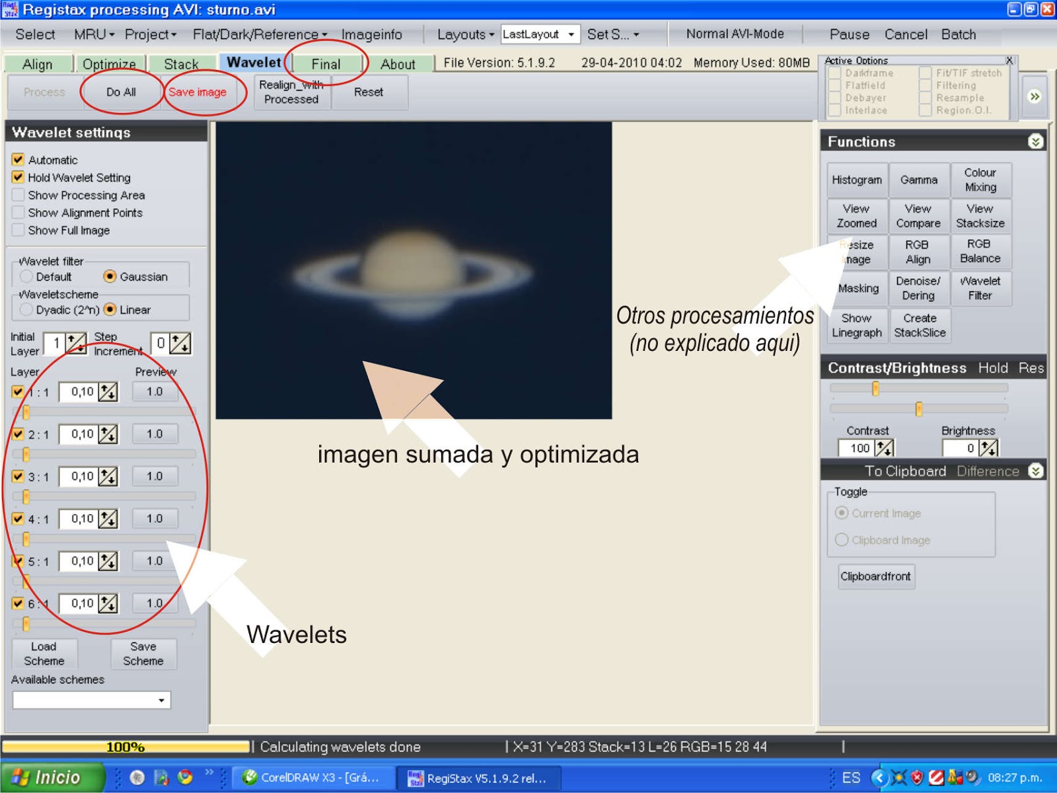Open the Gamma adjustment tool

(918, 179)
